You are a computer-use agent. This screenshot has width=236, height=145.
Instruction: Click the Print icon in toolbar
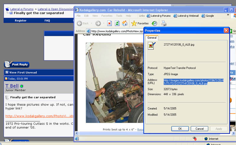pyautogui.click(x=164, y=24)
